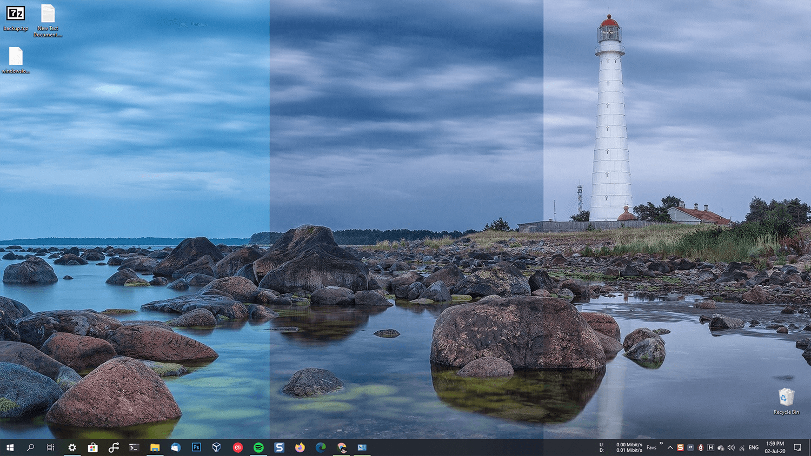The height and width of the screenshot is (456, 811).
Task: Check OneDrive sync status icon
Action: 720,447
